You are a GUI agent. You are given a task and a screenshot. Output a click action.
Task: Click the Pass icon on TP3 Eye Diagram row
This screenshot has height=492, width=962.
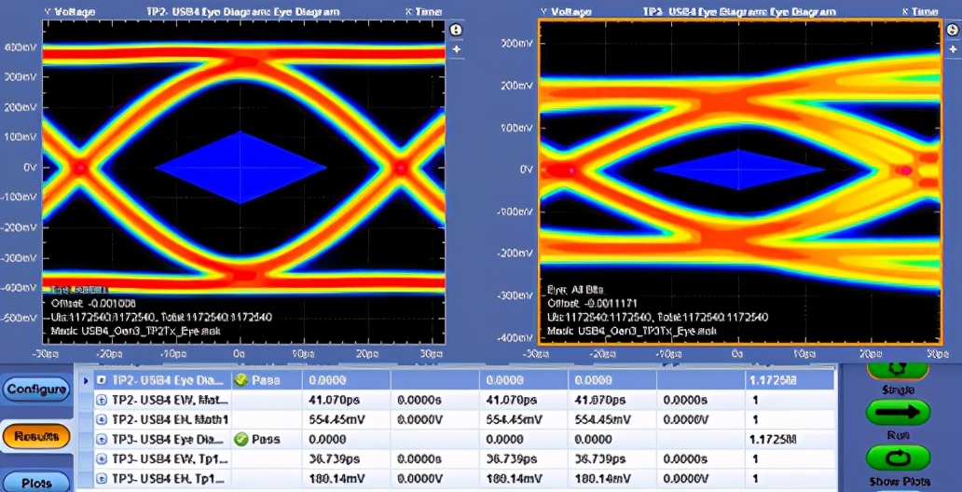pyautogui.click(x=241, y=439)
